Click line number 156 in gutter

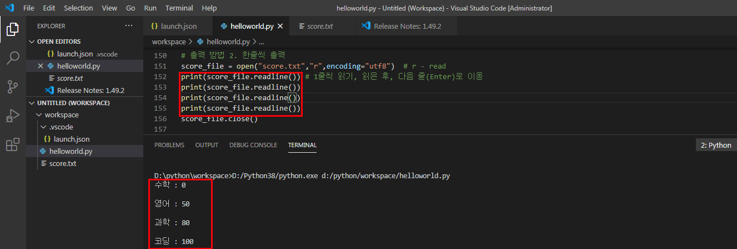tap(160, 119)
